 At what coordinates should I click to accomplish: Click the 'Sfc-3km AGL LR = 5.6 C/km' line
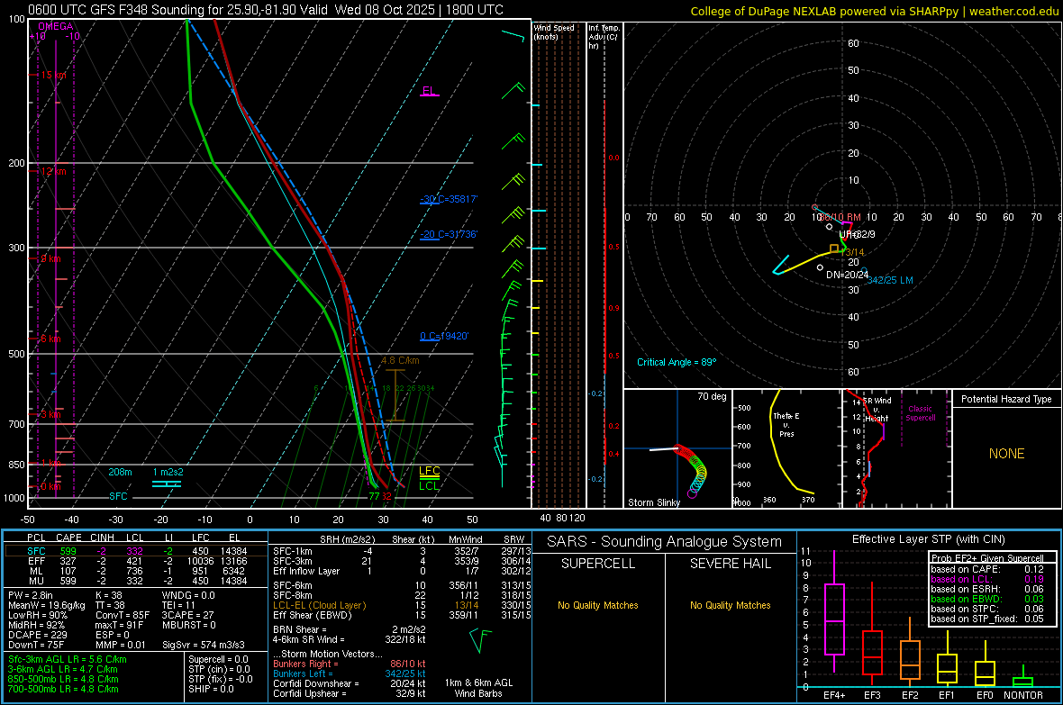coord(68,659)
